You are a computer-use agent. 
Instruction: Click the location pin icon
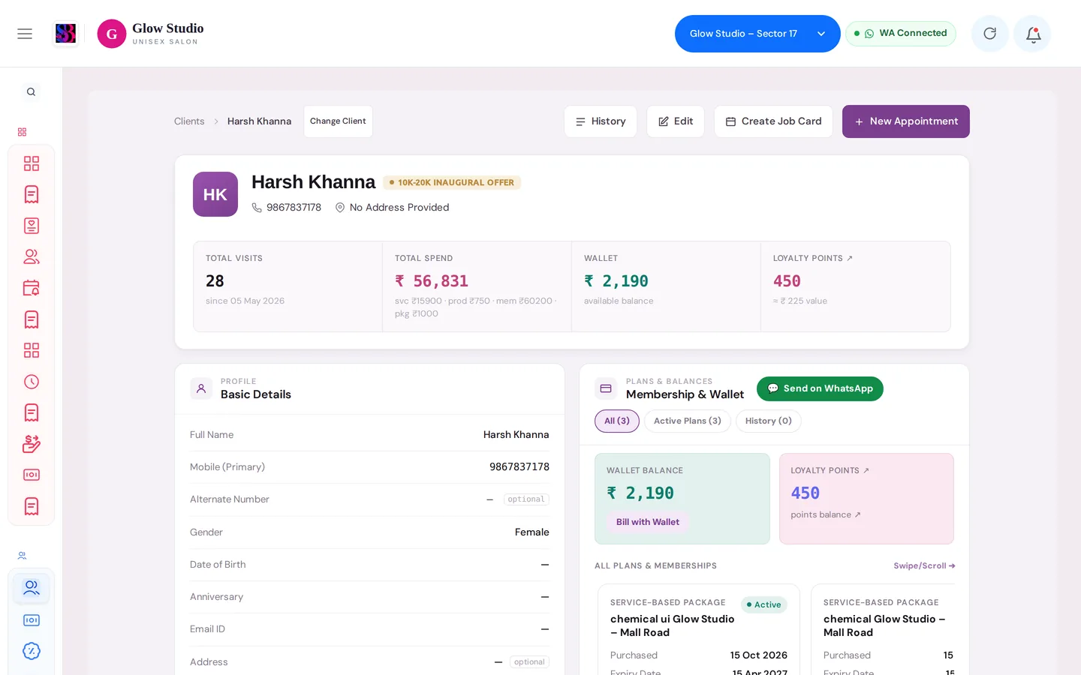point(340,208)
